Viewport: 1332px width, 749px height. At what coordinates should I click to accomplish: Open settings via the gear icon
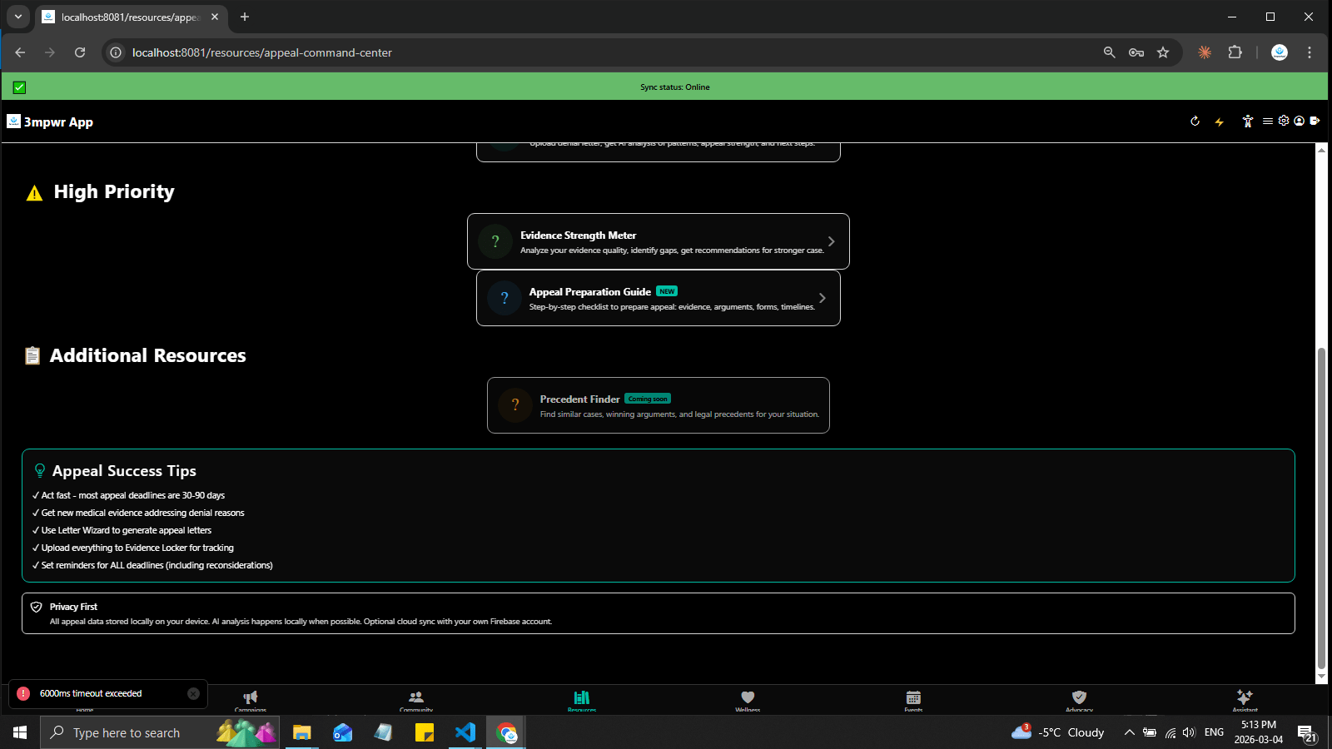pos(1284,121)
